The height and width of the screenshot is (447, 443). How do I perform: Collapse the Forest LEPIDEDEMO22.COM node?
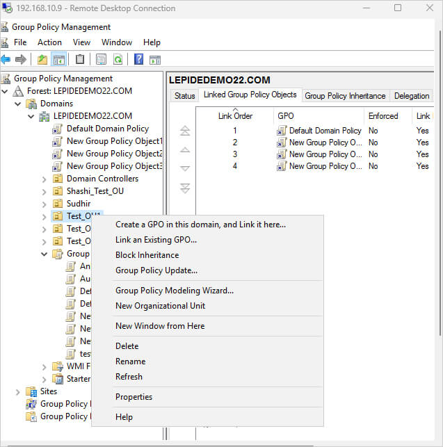[5, 91]
